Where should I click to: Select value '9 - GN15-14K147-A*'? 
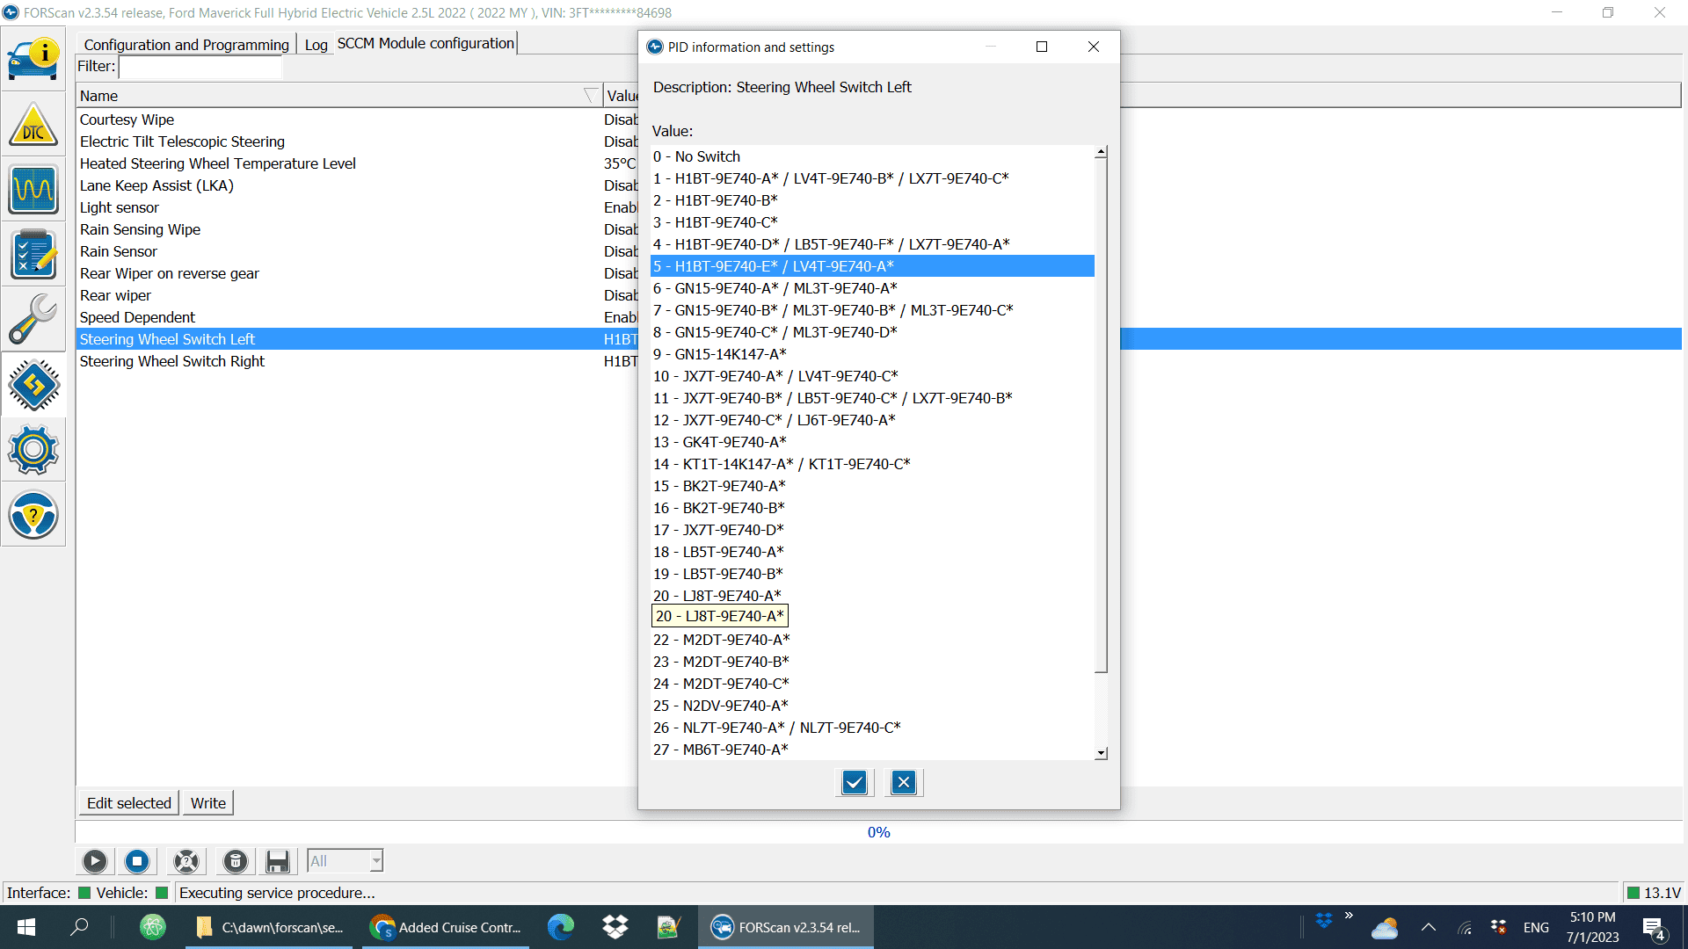click(x=872, y=354)
